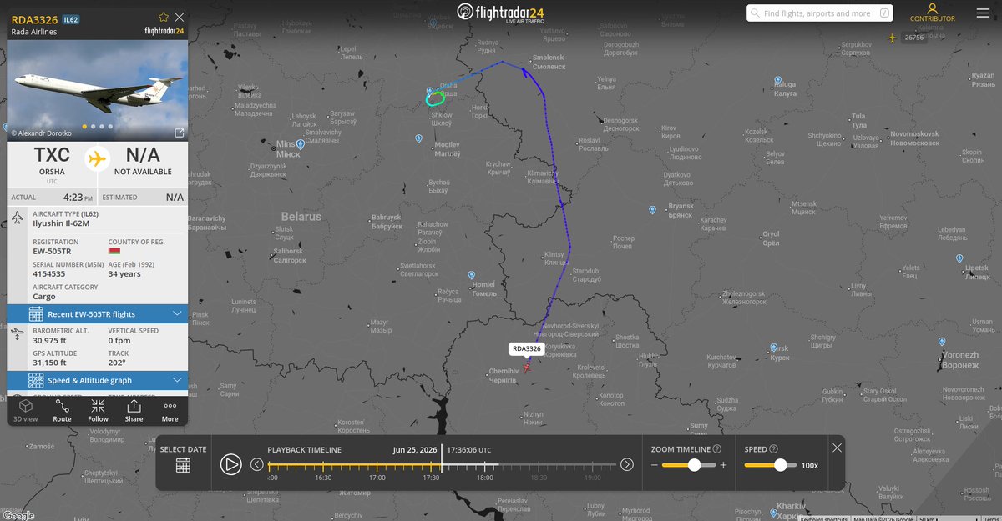Click the Flightradar24 logo
The height and width of the screenshot is (521, 1002).
(x=499, y=12)
